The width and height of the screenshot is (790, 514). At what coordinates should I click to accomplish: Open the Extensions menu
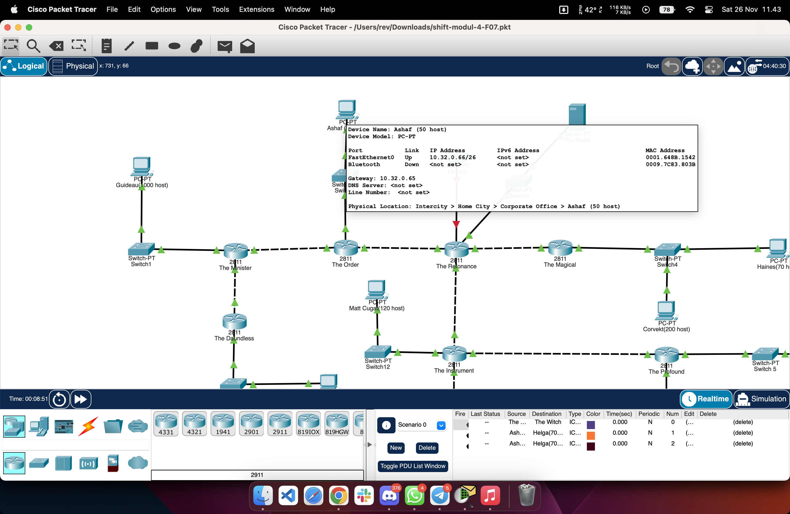(x=256, y=9)
